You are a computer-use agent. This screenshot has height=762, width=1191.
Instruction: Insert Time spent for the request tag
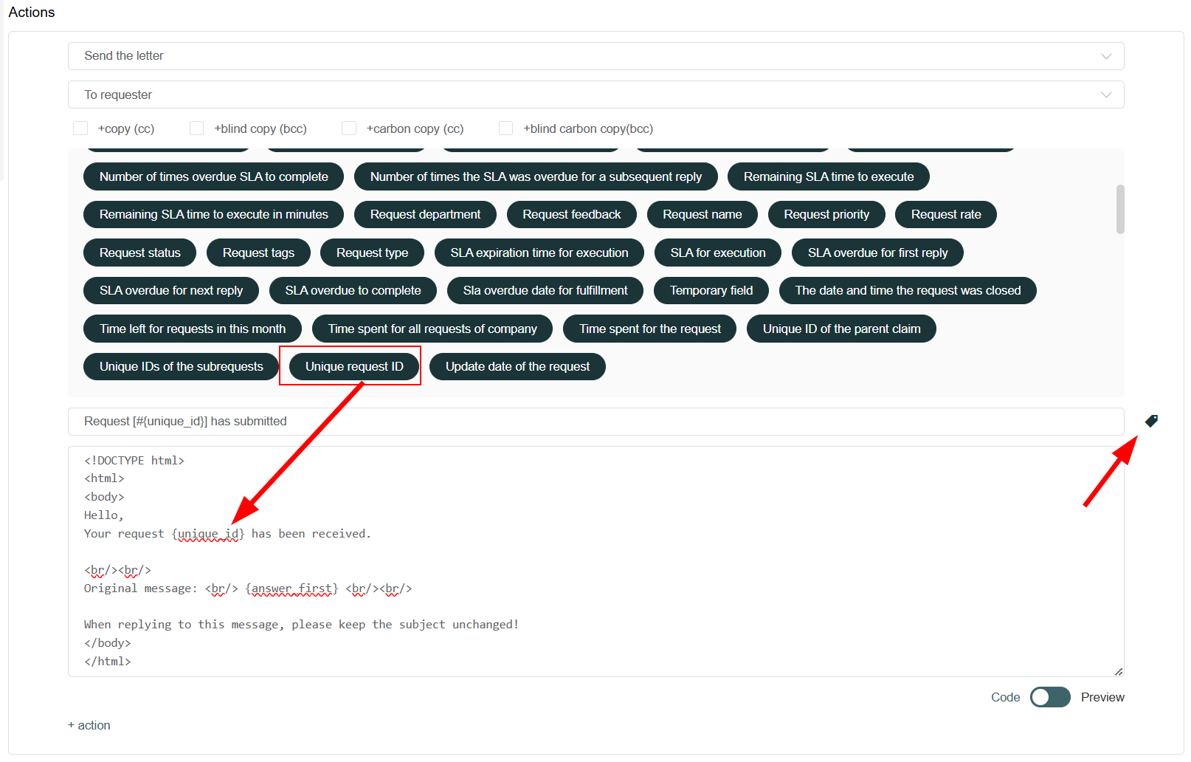pyautogui.click(x=649, y=329)
